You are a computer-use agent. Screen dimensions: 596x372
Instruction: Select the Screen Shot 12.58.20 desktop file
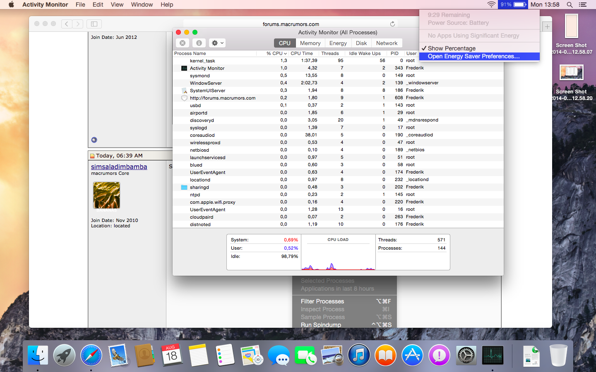(x=572, y=82)
